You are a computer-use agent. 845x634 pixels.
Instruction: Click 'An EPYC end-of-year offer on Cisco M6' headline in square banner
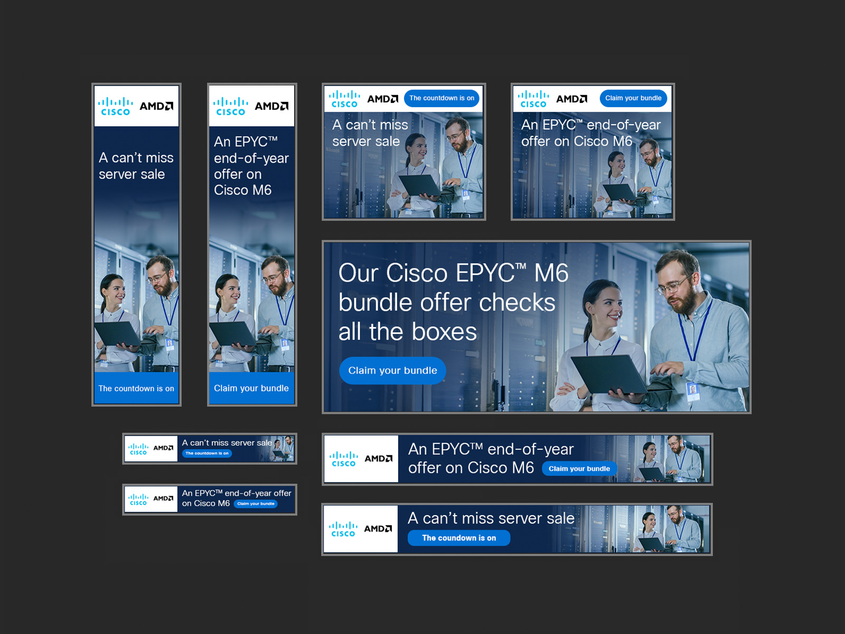pyautogui.click(x=591, y=133)
